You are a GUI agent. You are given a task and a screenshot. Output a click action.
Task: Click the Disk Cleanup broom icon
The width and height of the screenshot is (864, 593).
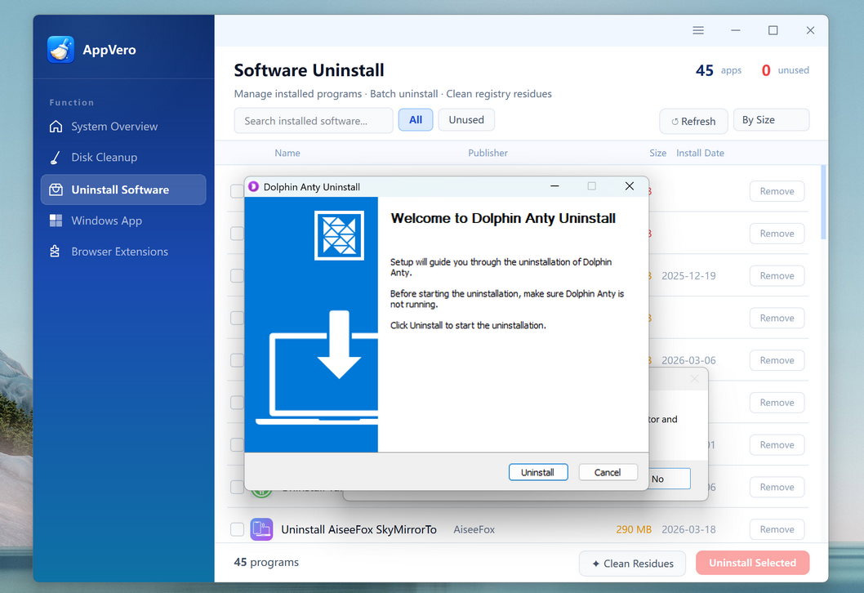(56, 158)
